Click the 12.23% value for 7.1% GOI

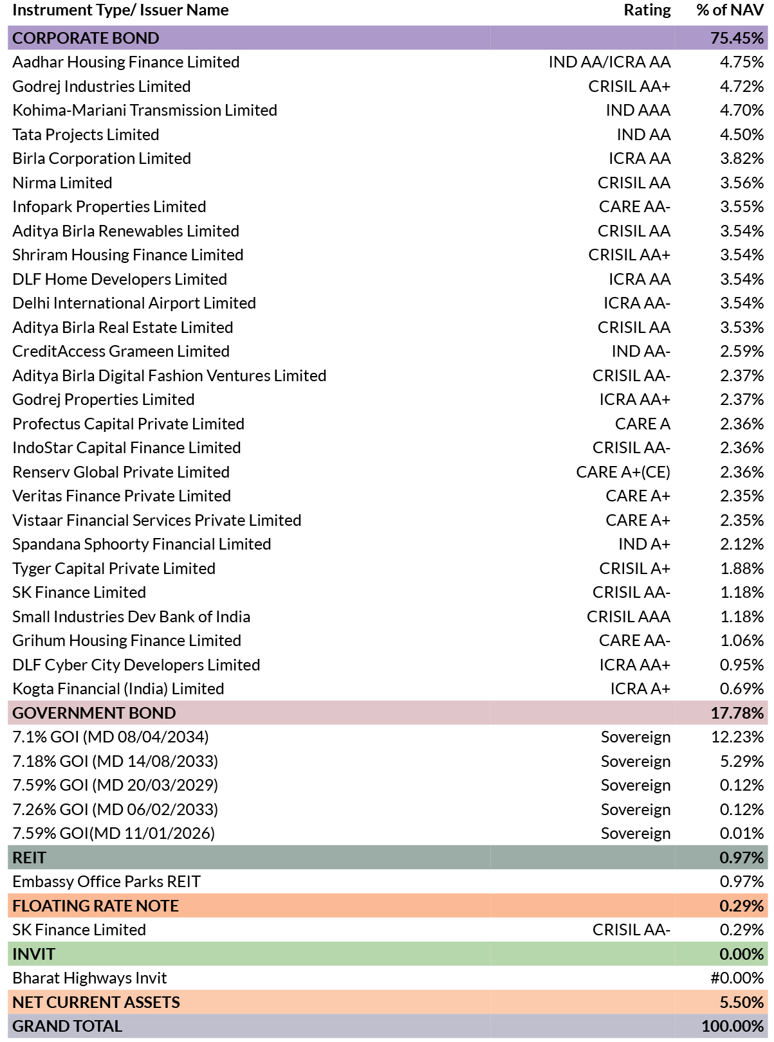(737, 737)
